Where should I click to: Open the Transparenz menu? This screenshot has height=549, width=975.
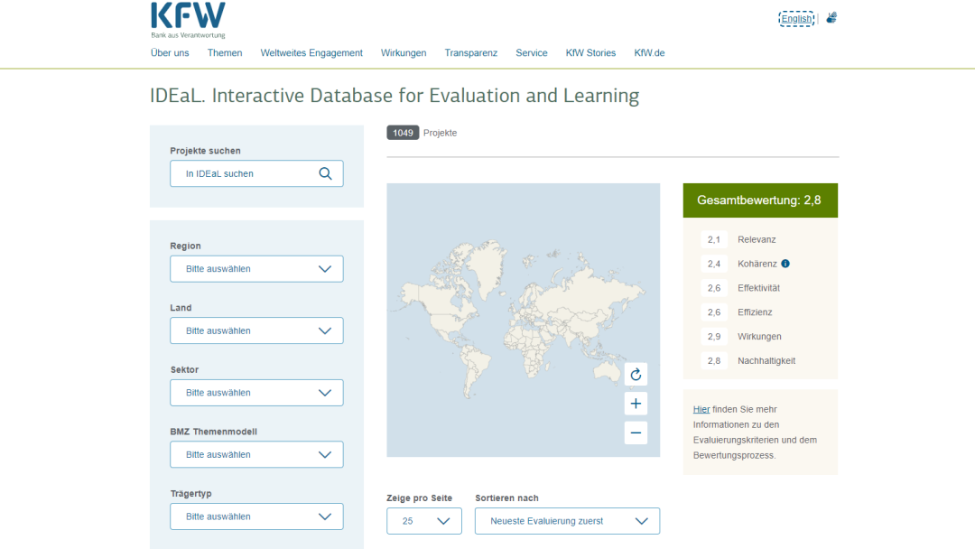click(470, 53)
